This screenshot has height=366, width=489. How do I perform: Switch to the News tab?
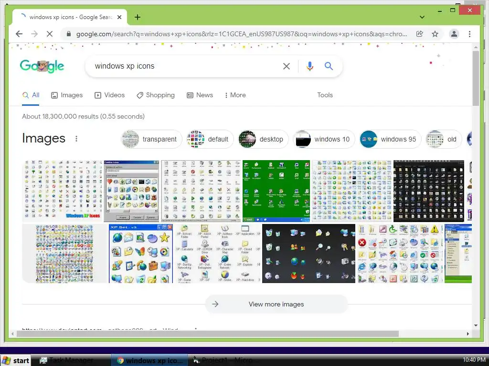(200, 95)
